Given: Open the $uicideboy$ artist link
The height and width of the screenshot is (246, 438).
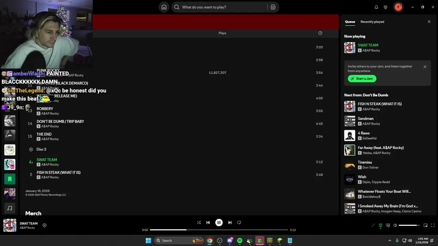Looking at the screenshot, I should pyautogui.click(x=371, y=196).
